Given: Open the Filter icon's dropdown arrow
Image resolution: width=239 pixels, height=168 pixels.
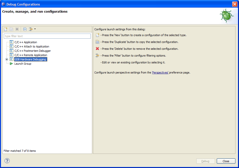Looking at the screenshot, I should (35, 29).
